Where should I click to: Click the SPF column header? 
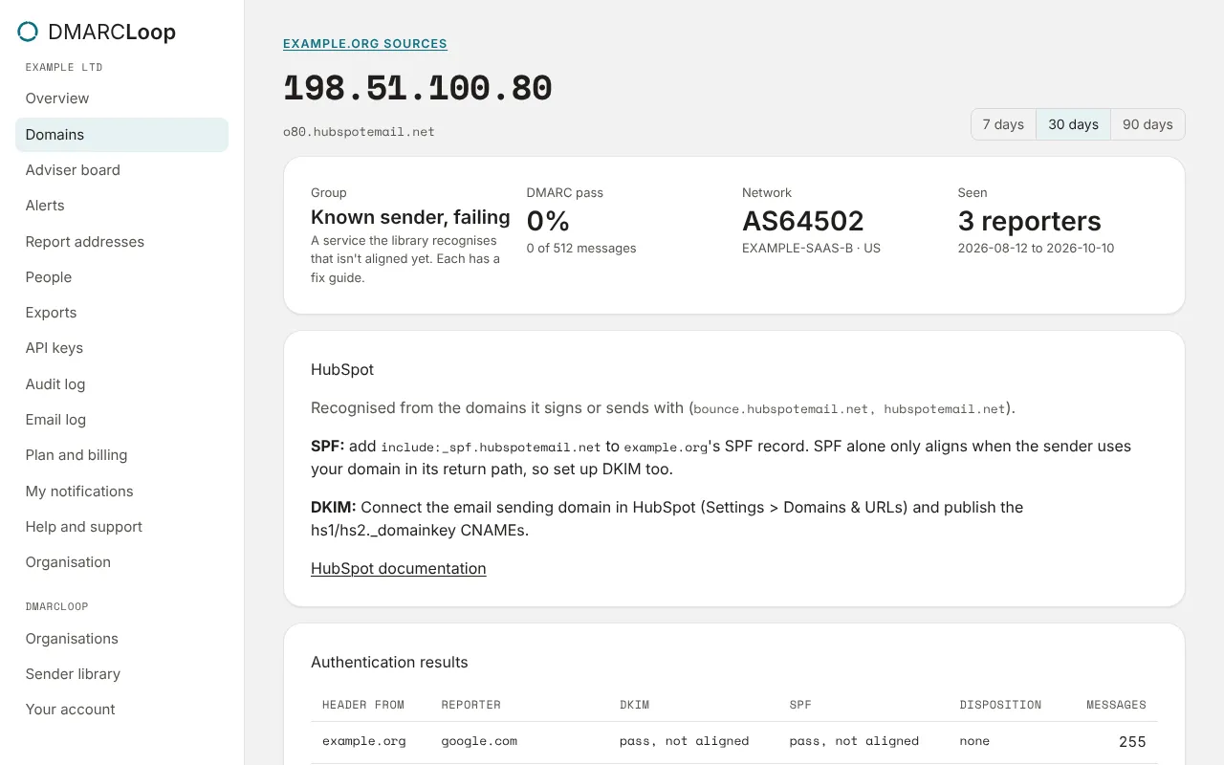point(800,705)
